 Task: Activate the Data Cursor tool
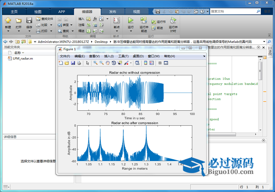pos(120,63)
